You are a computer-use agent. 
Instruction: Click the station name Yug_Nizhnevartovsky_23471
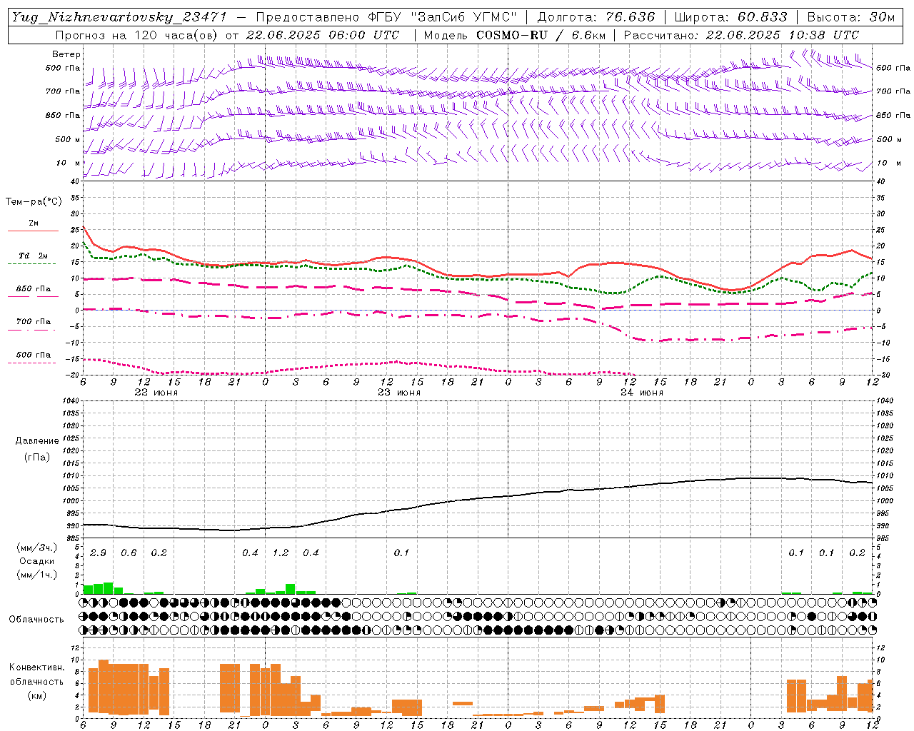(x=119, y=17)
